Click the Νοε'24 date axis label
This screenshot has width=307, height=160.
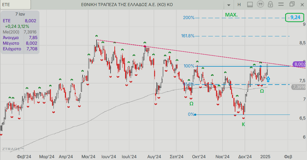click(222, 157)
